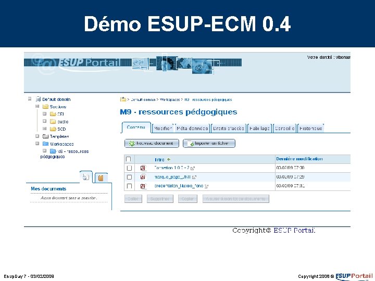This screenshot has height=281, width=375.
Task: Click Ajouter à mon lot de documents
Action: (236, 199)
